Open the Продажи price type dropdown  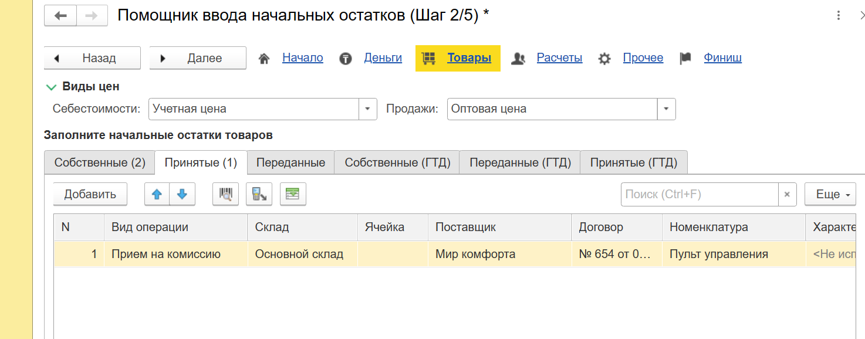tap(666, 109)
